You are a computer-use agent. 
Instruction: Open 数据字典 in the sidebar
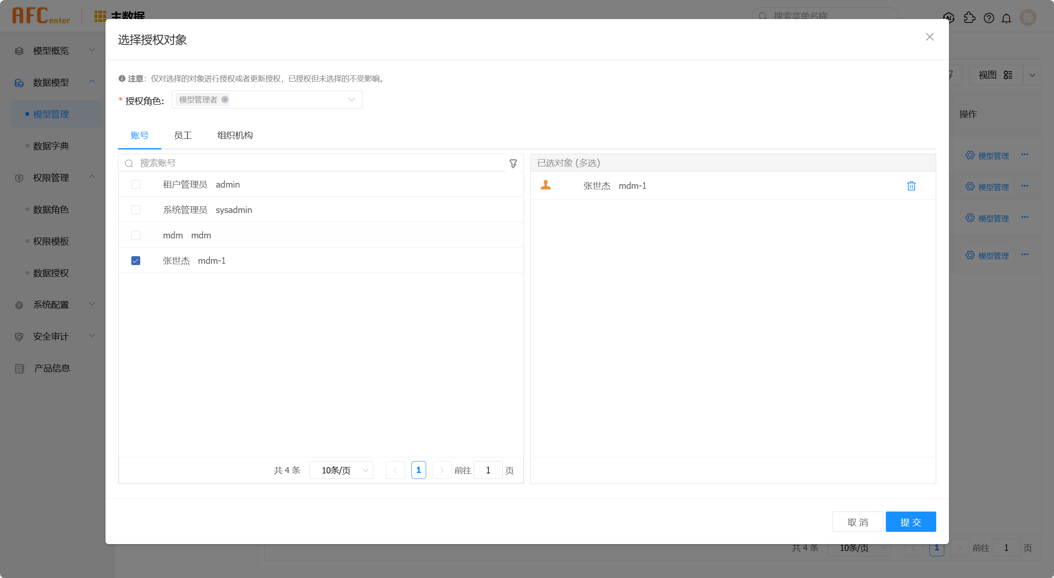(51, 146)
